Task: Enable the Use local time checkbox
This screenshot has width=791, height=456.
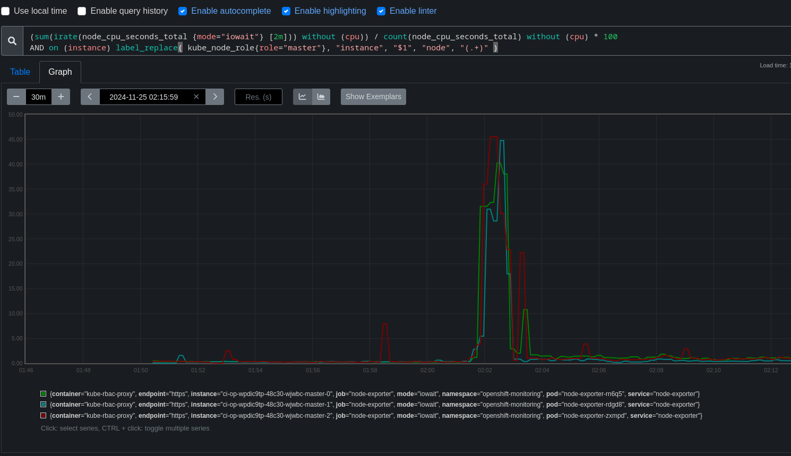Action: pos(5,11)
